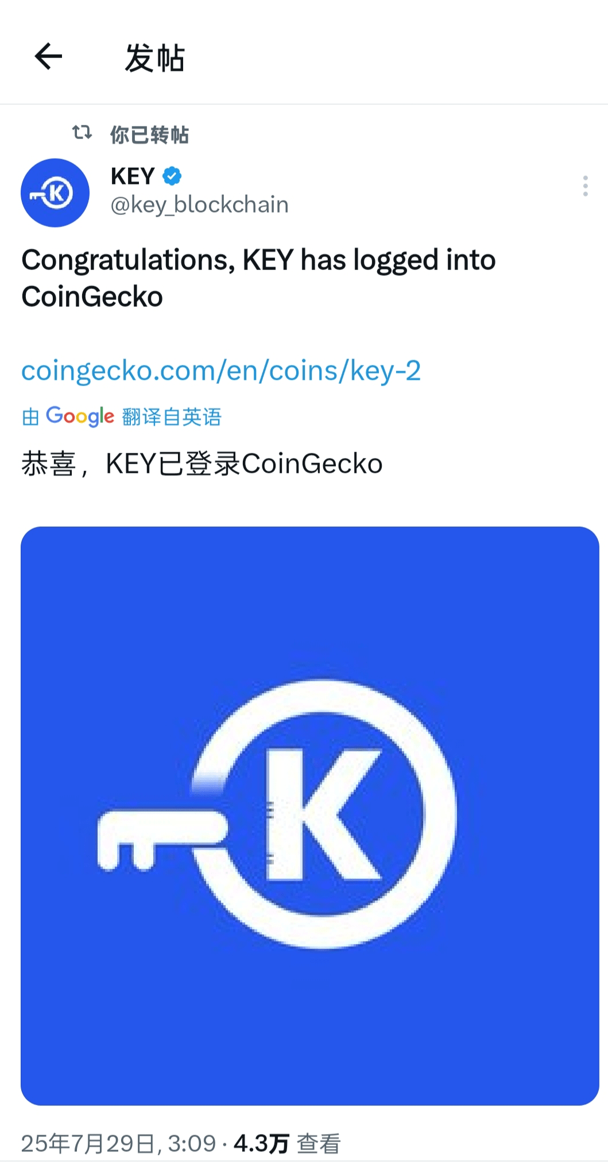Open the coingecko.com/en/coins/key-2 link
Image resolution: width=608 pixels, height=1176 pixels.
coord(221,371)
